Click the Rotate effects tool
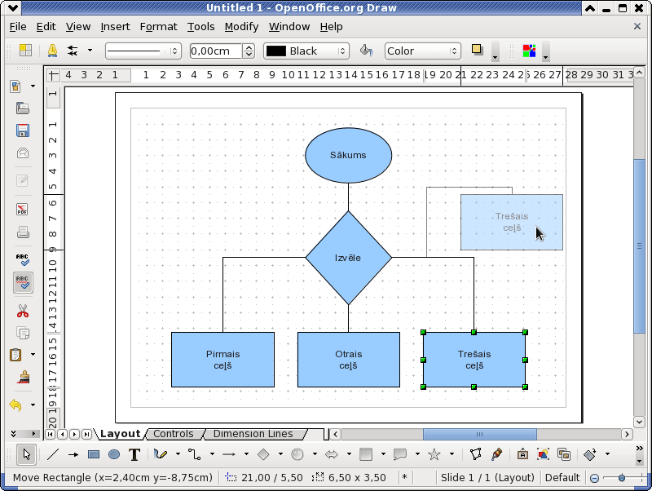Viewport: 652px width, 491px height. pos(589,454)
